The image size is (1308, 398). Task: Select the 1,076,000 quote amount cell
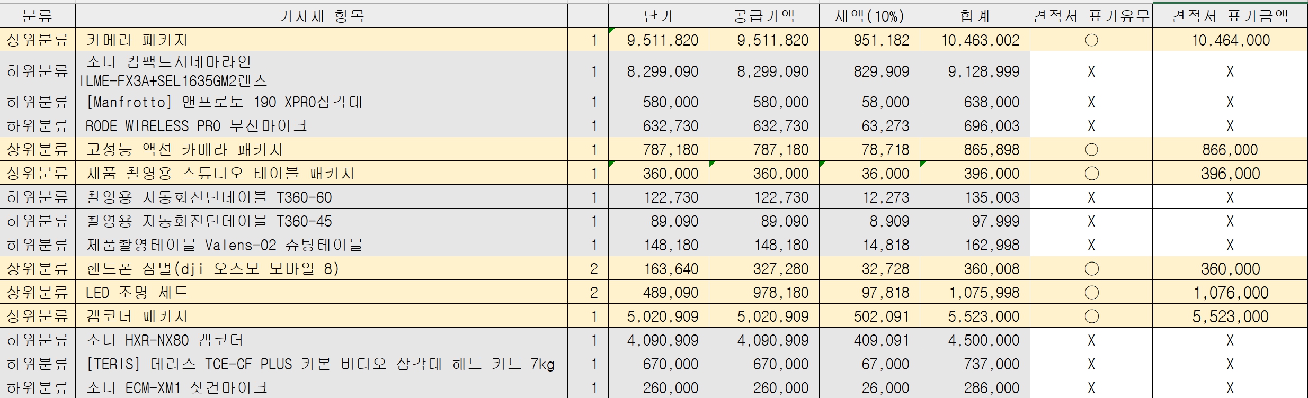(x=1230, y=293)
